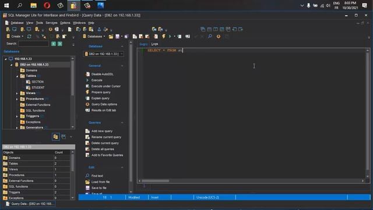The width and height of the screenshot is (373, 210).
Task: Click the orange gear Query Data options toolbar icon
Action: pos(219,36)
